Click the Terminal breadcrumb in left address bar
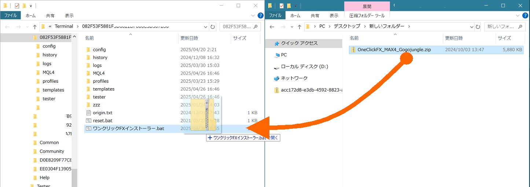Viewport: 530px width, 187px height. (64, 26)
